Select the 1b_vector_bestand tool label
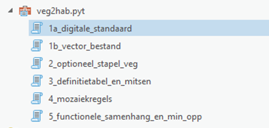Viewport: 269px width, 128px height. tap(85, 46)
